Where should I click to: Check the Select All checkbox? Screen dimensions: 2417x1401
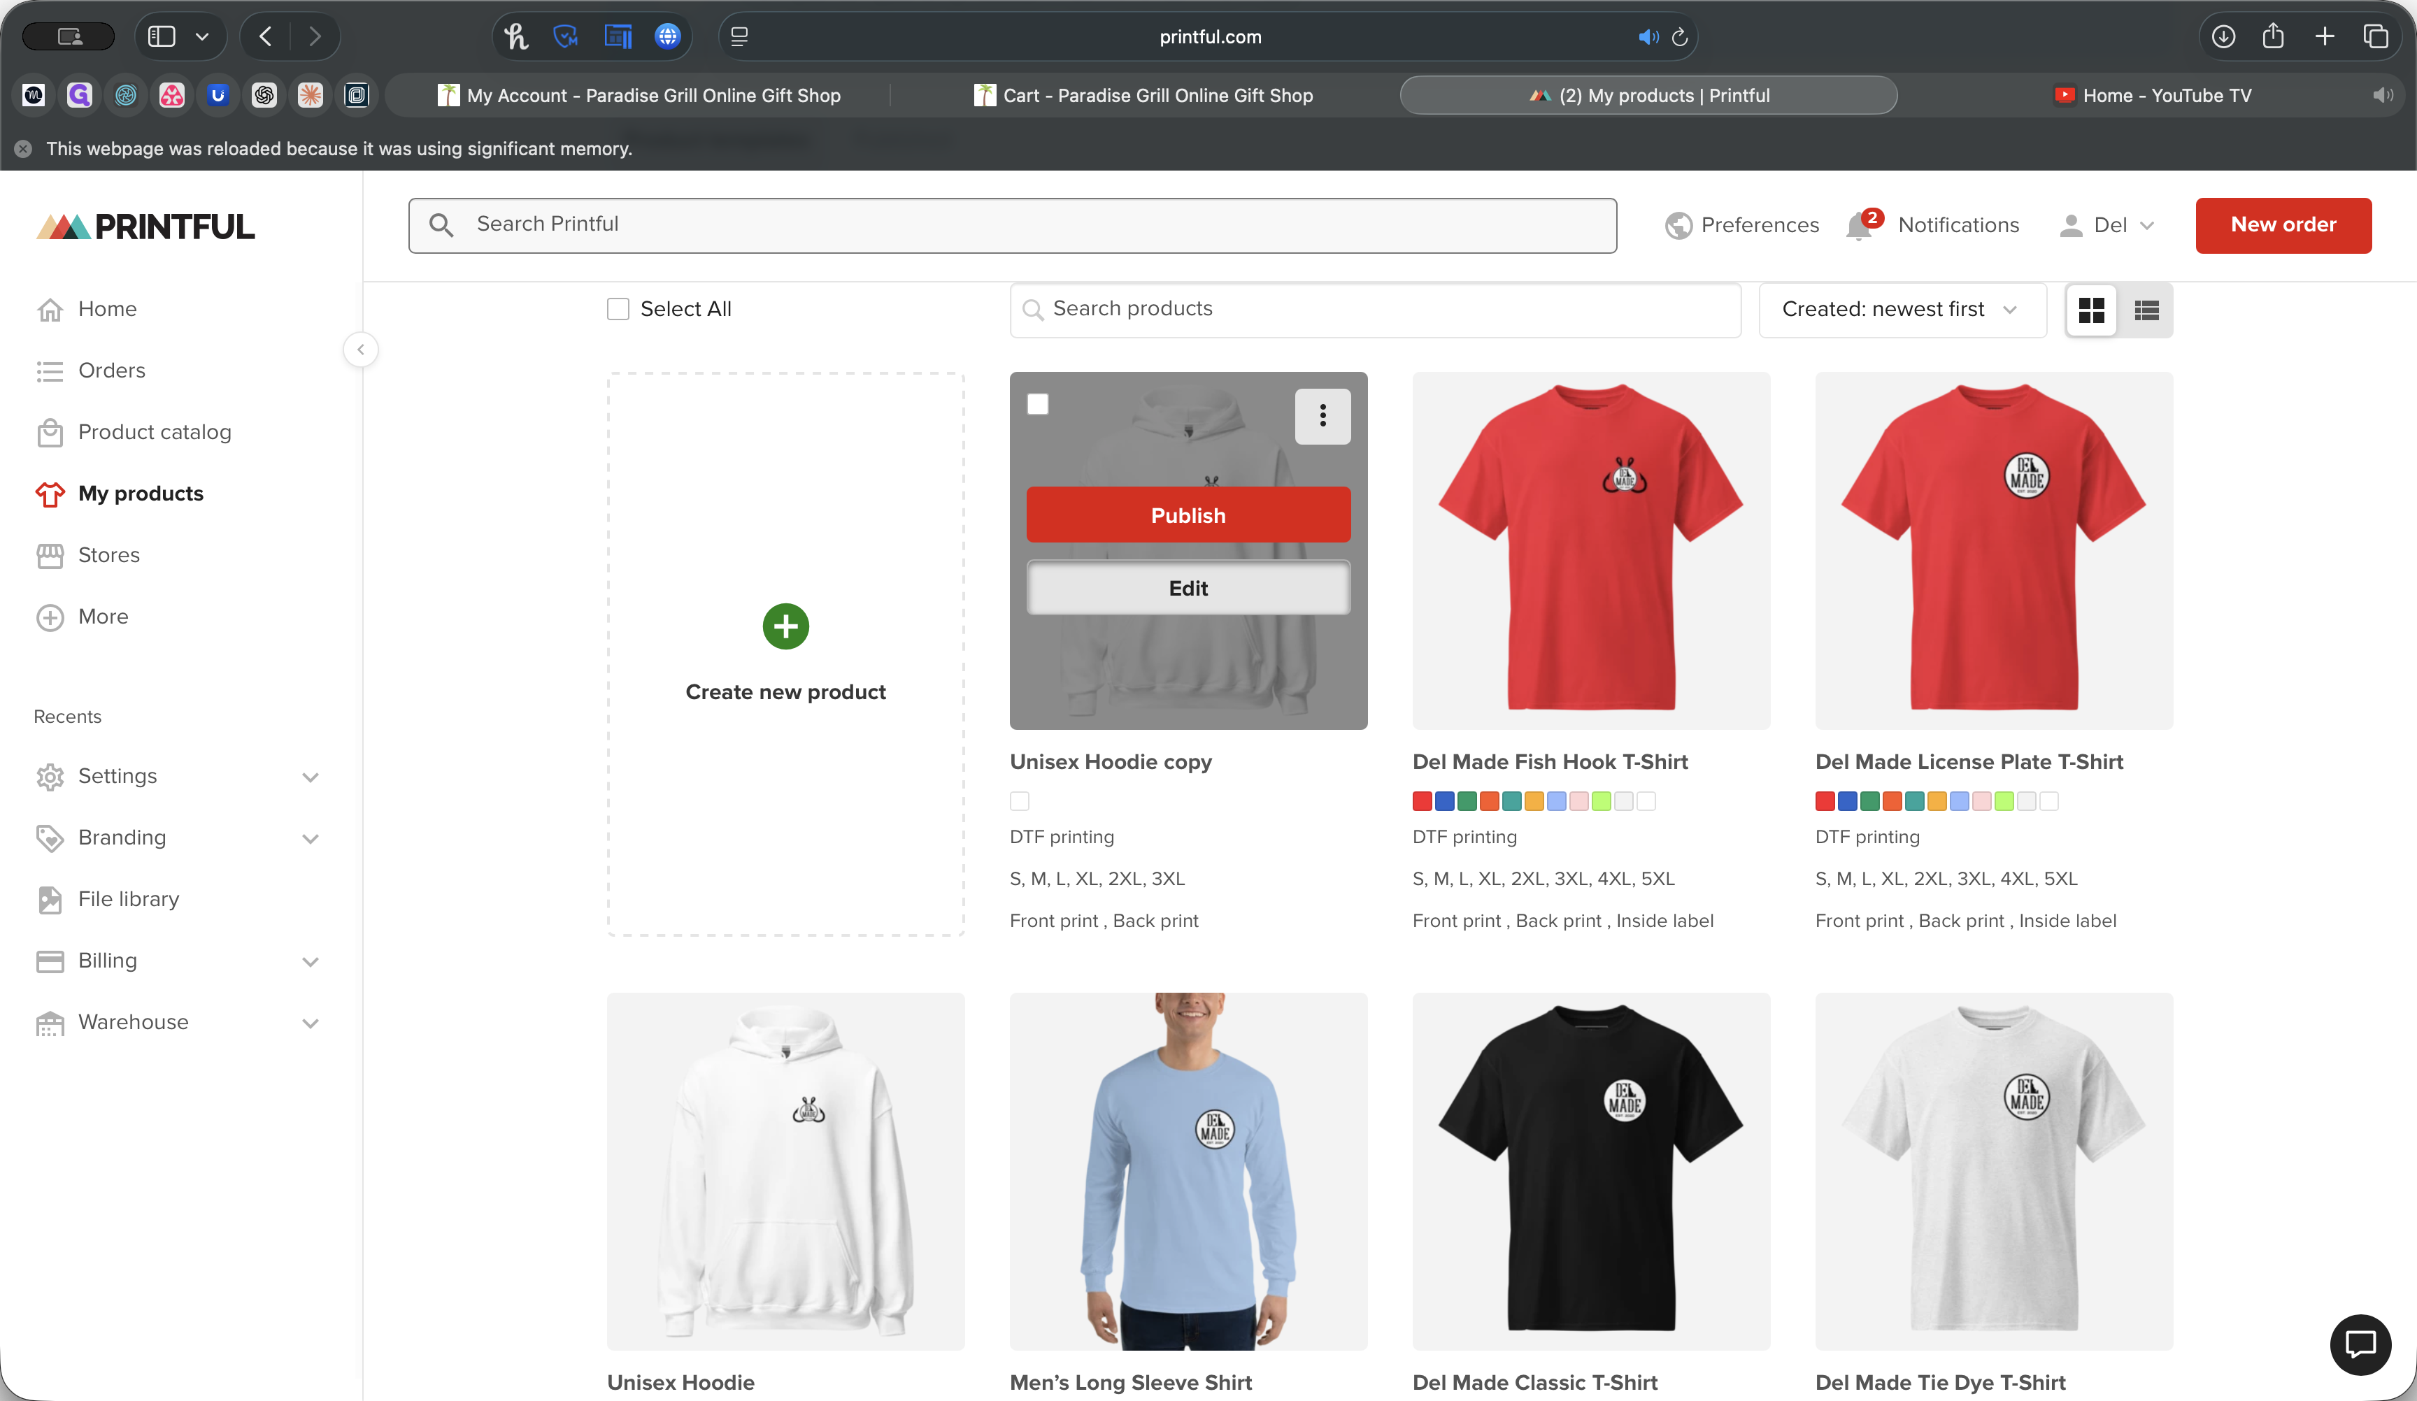point(619,309)
